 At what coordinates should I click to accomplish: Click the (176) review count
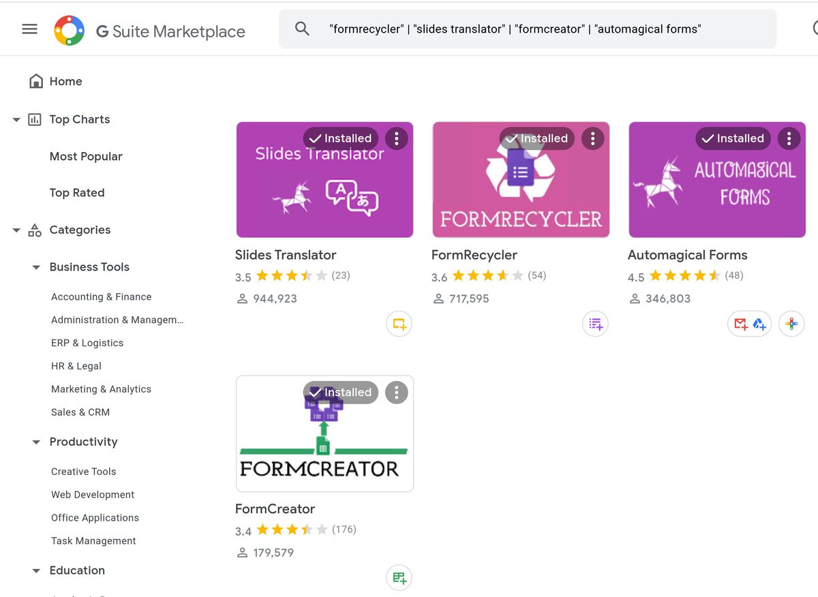pyautogui.click(x=344, y=530)
